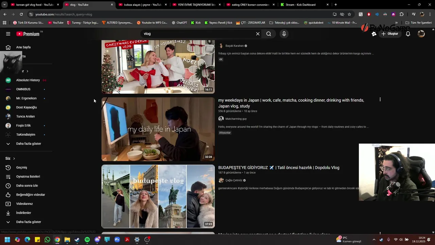Open the QR code extension

pyautogui.click(x=361, y=14)
